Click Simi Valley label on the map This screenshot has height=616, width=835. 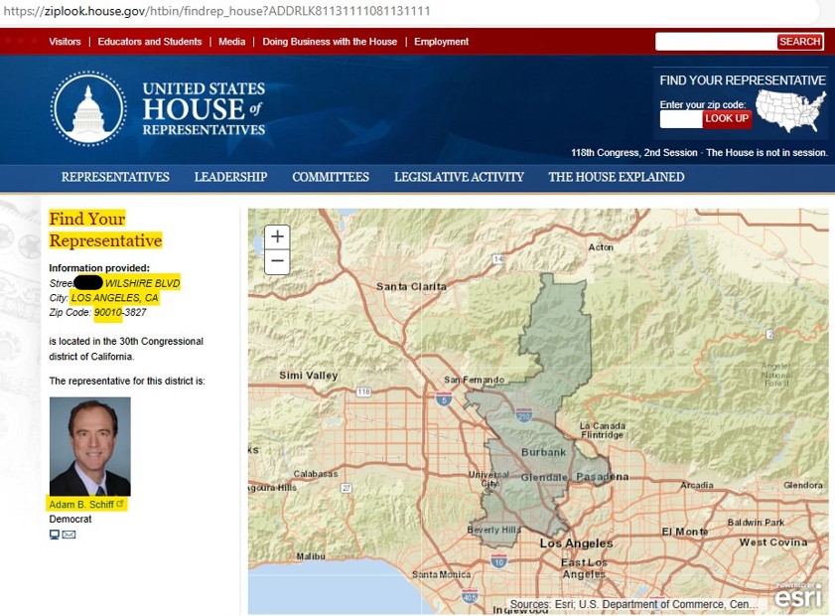click(309, 376)
